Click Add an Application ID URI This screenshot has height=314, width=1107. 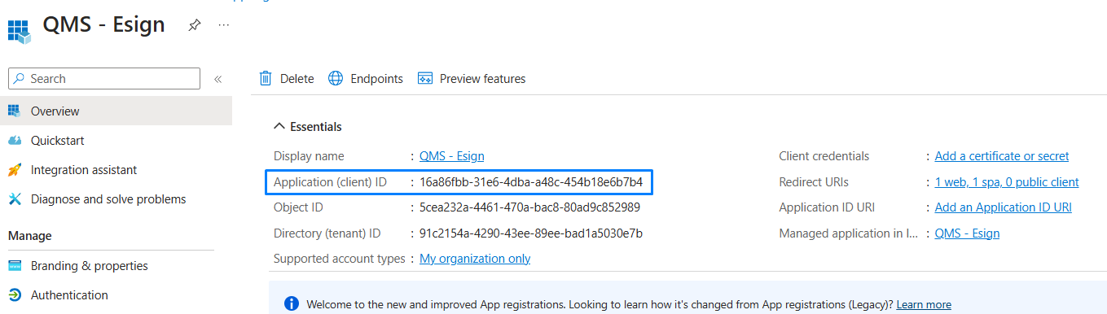pos(1004,207)
